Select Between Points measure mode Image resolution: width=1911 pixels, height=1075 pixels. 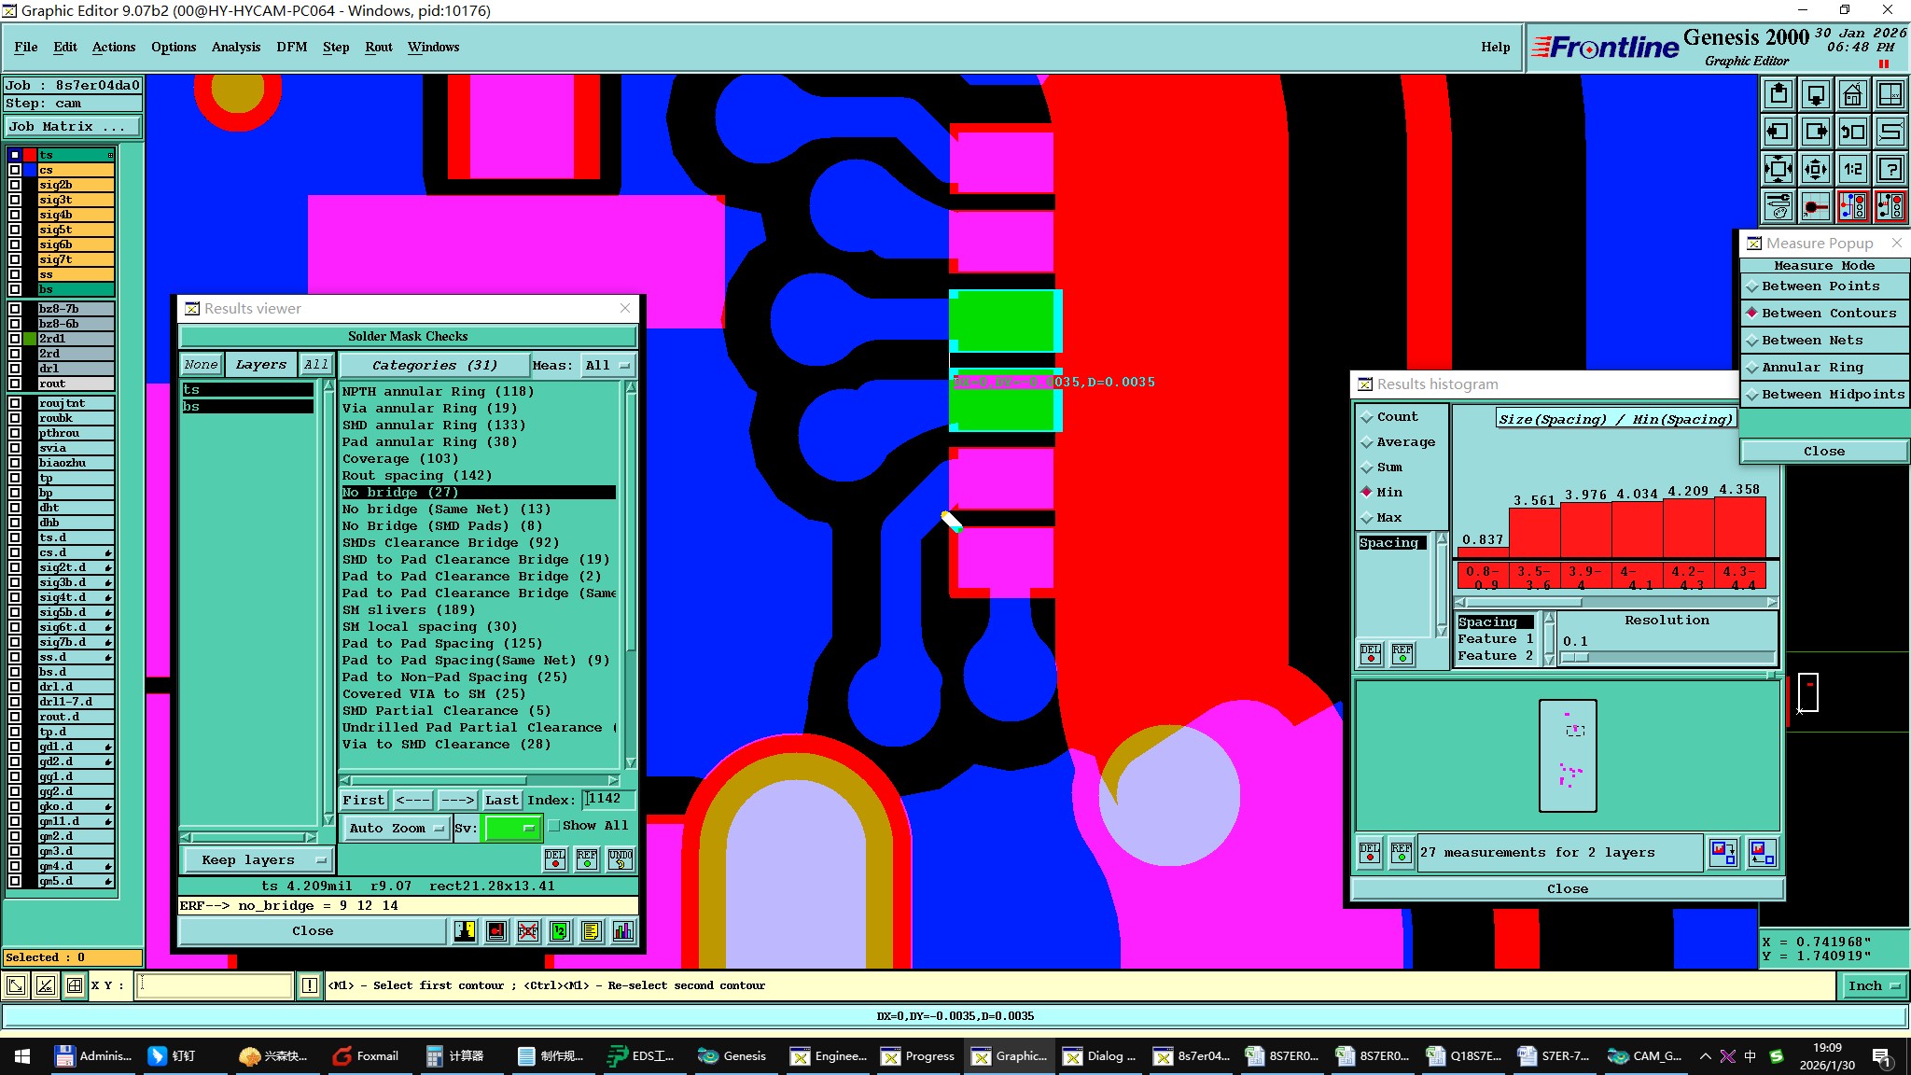click(x=1820, y=286)
